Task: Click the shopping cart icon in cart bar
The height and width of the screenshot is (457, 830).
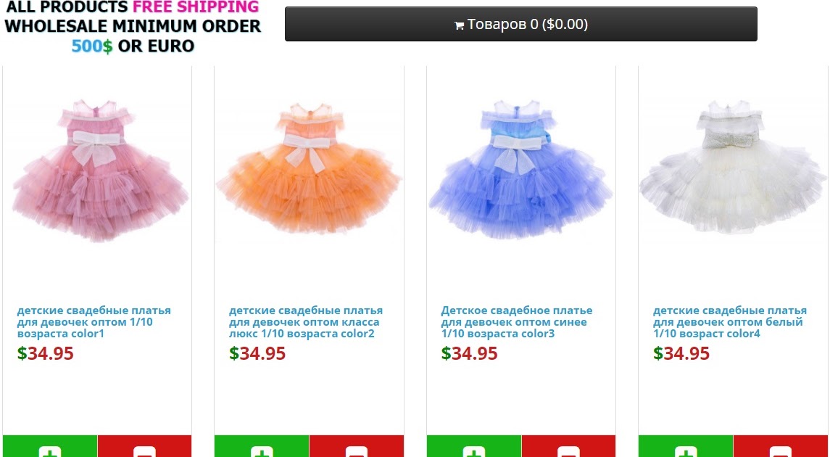Action: tap(459, 25)
